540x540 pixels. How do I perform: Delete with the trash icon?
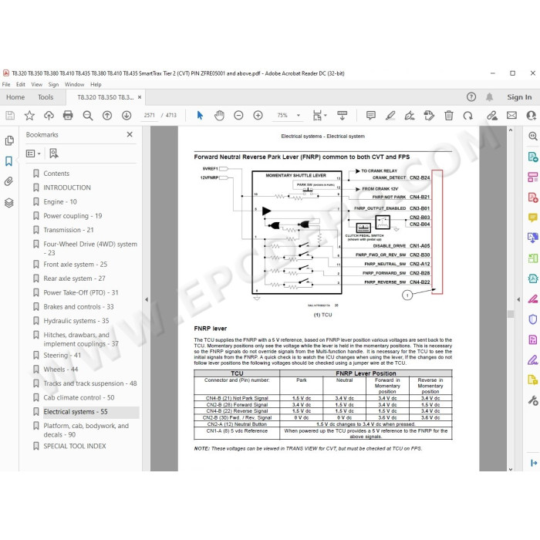click(449, 116)
